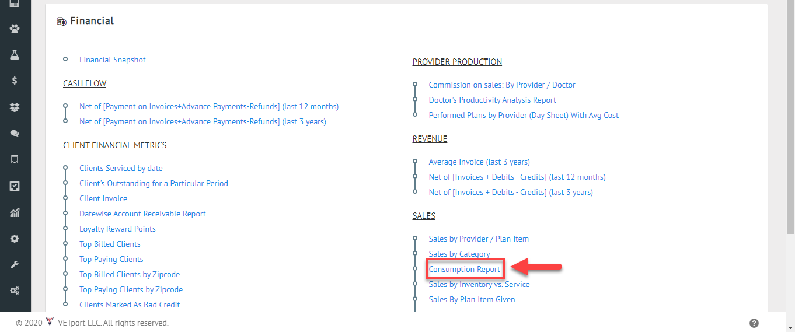Viewport: 795px width, 332px height.
Task: Click the vertical page scrollbar
Action: pos(790,117)
